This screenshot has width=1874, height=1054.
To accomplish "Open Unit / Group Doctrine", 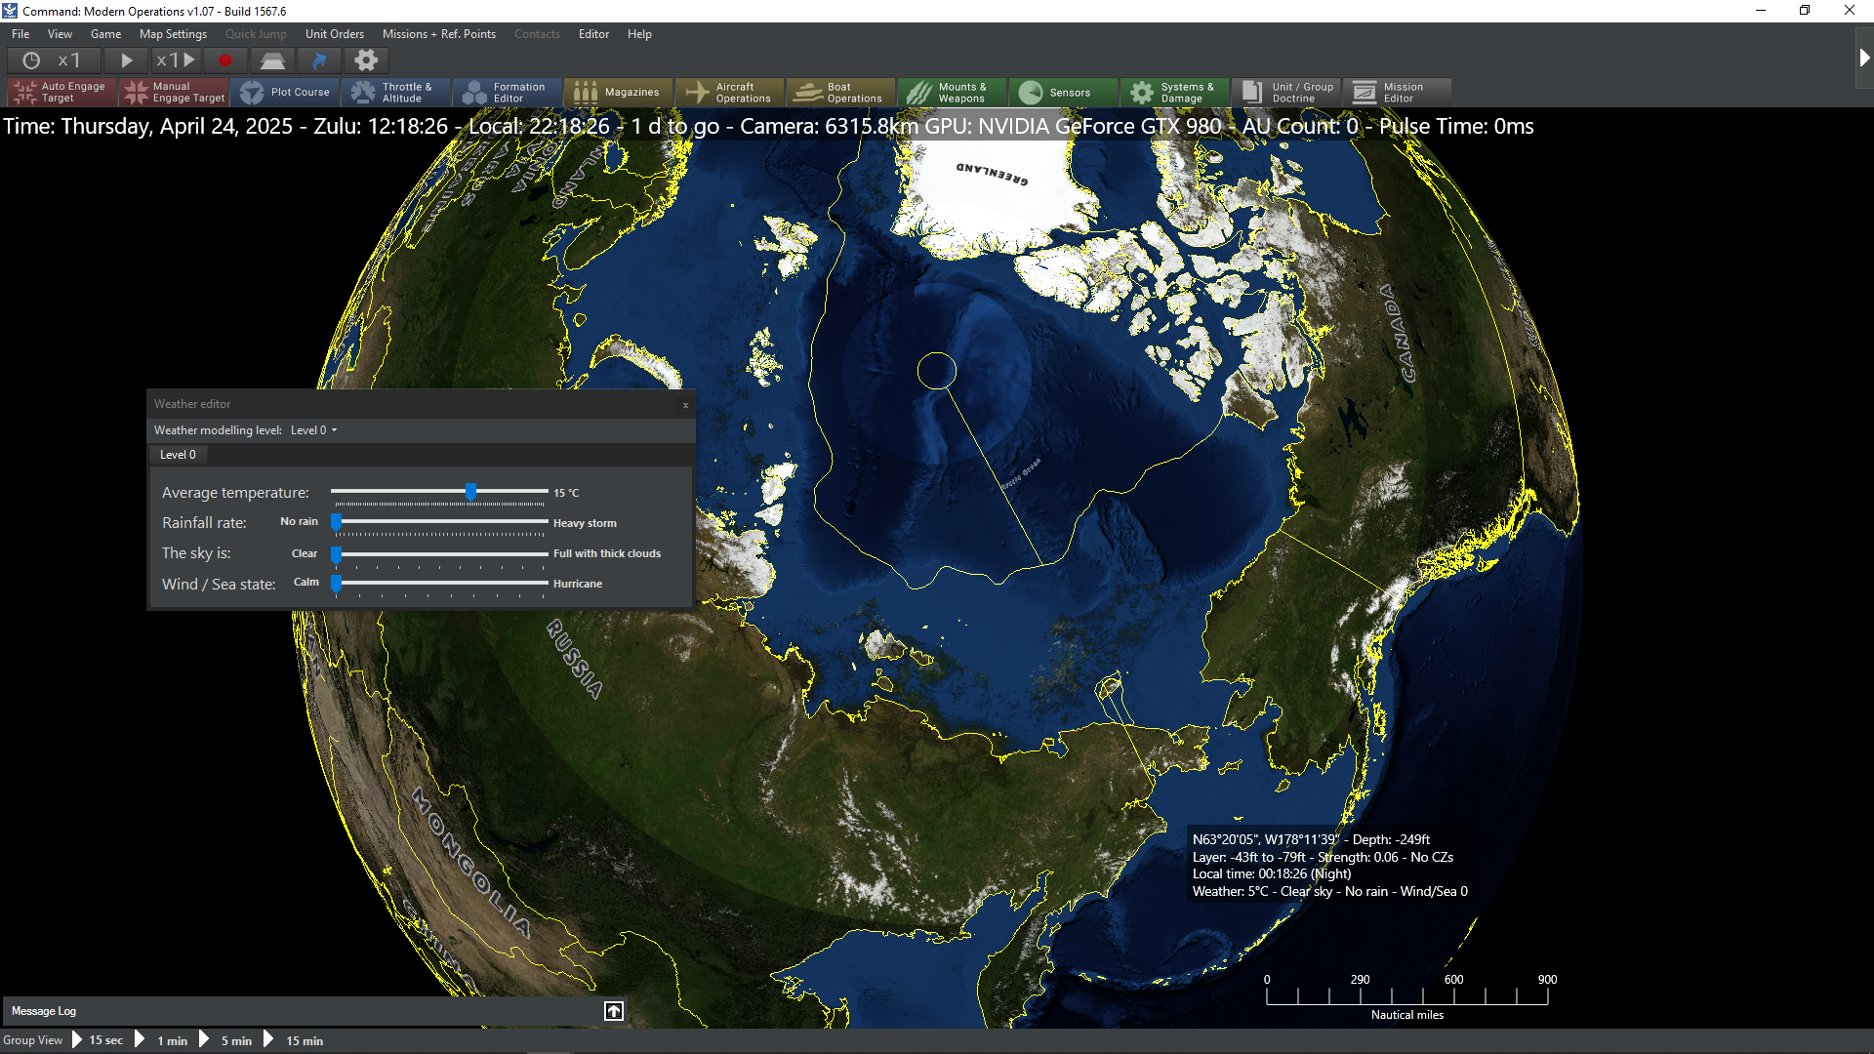I will (1286, 93).
